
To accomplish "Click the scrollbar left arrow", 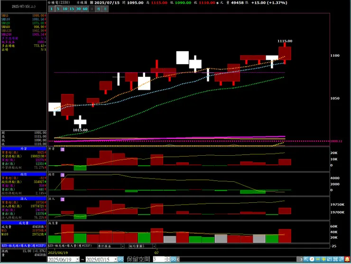I will point(178,259).
